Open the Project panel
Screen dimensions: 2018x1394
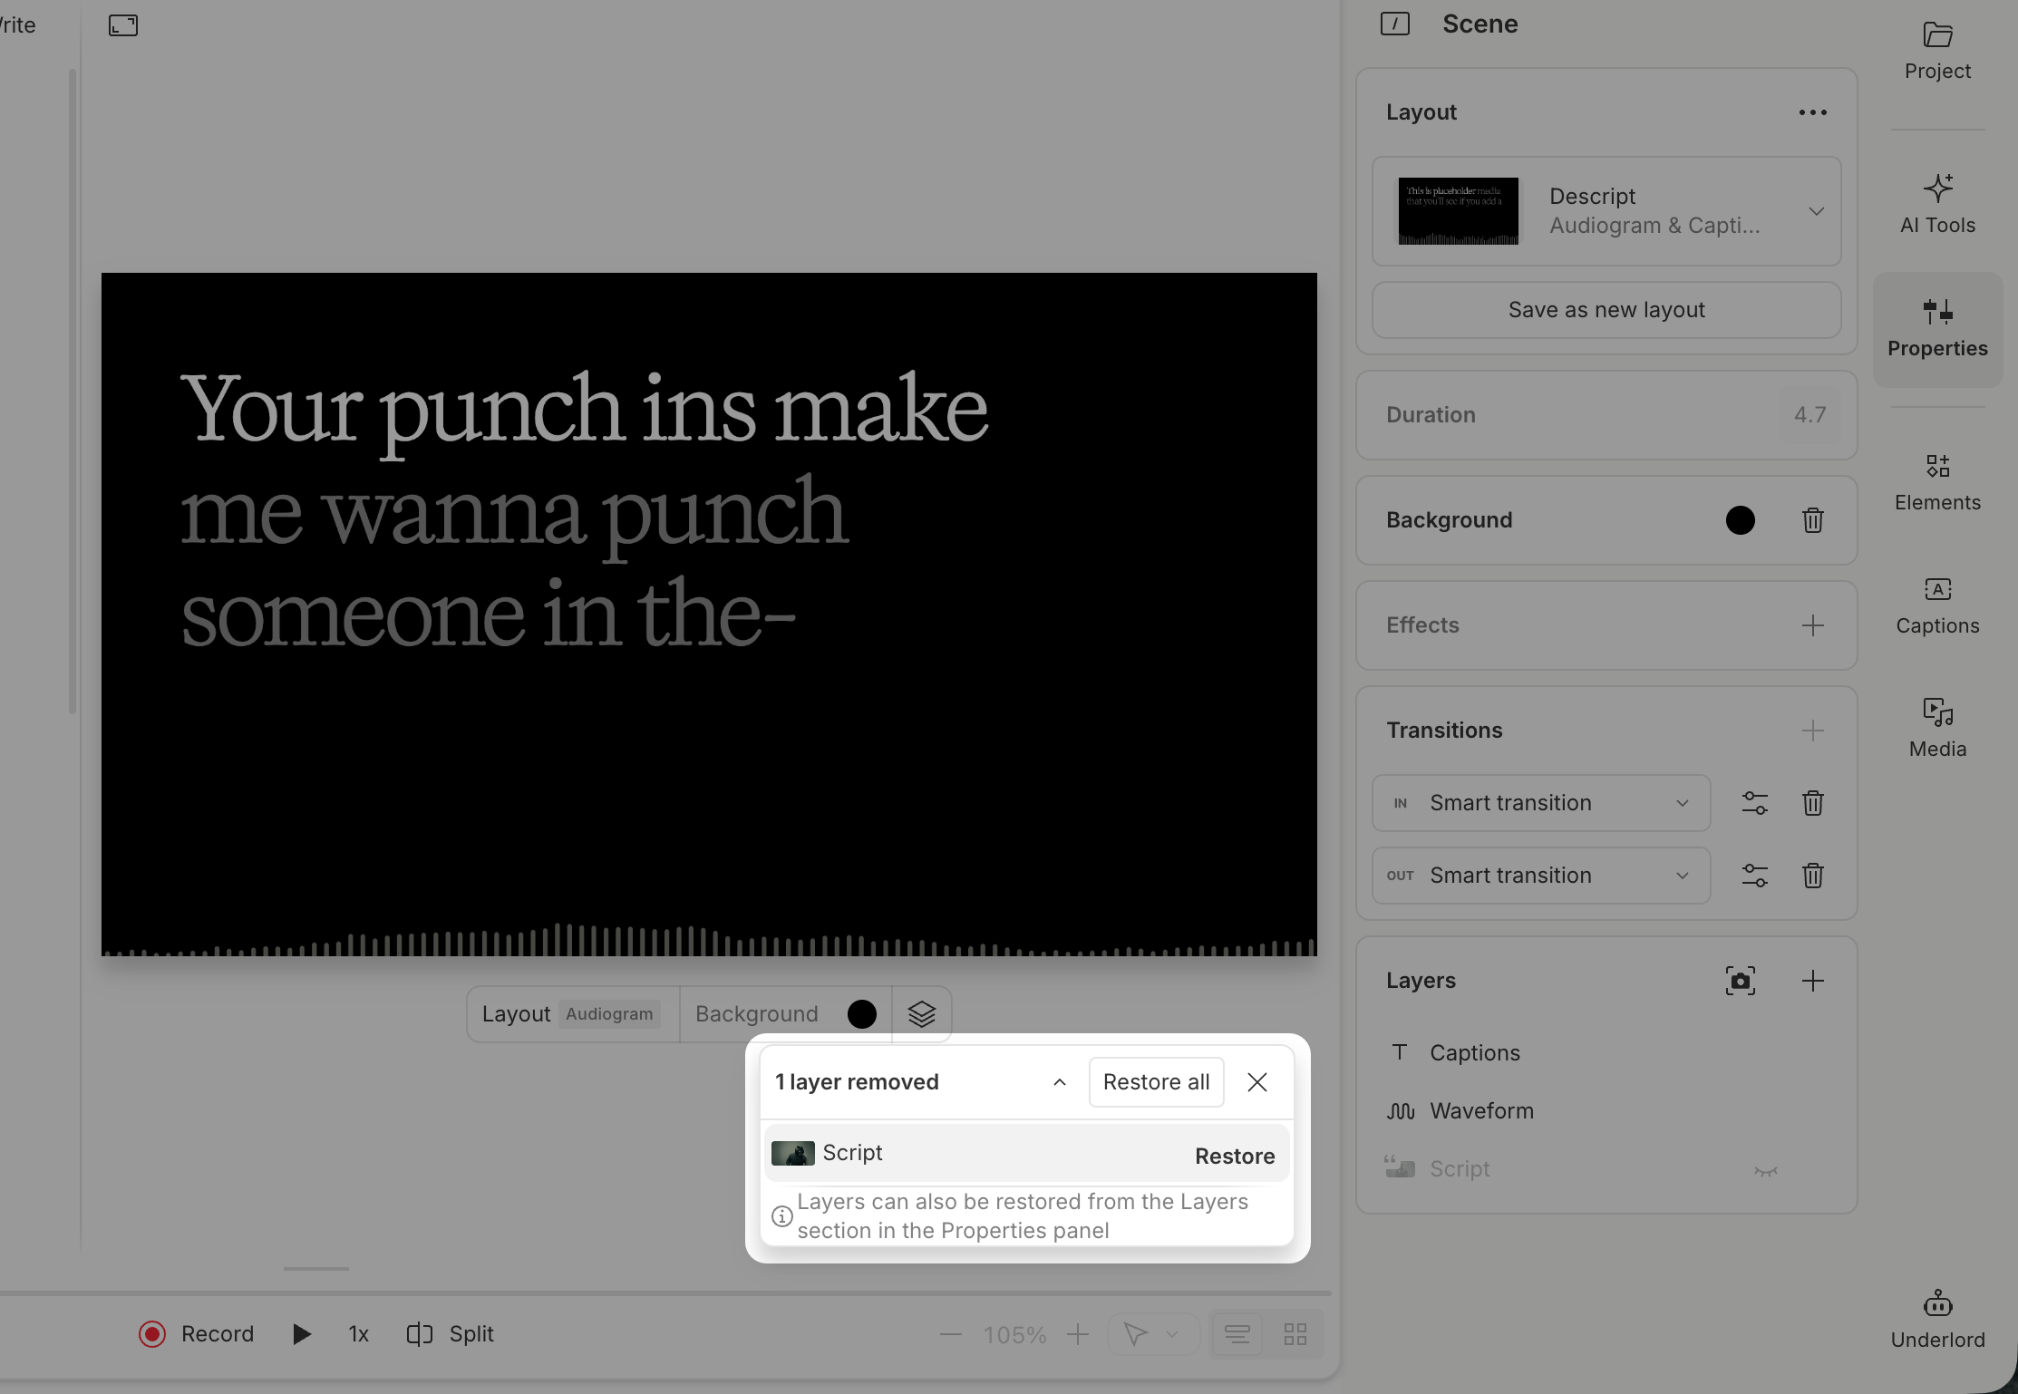coord(1937,50)
